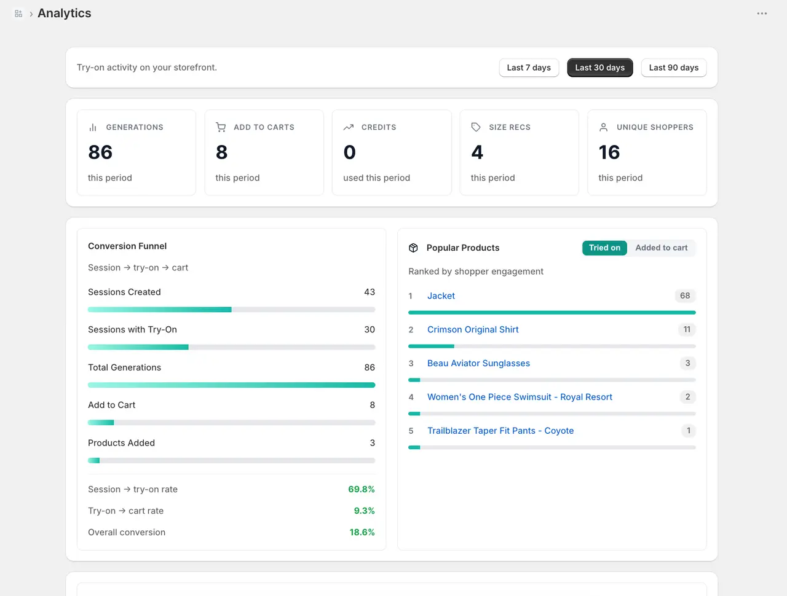
Task: Click the Session → try-on rate 69.8%
Action: (362, 489)
